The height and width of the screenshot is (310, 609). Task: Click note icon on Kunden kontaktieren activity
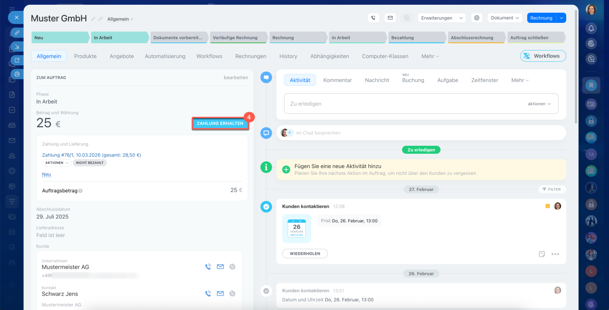pyautogui.click(x=542, y=254)
